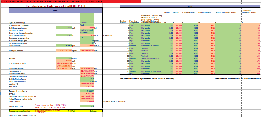Click the Layout section header

point(190,7)
